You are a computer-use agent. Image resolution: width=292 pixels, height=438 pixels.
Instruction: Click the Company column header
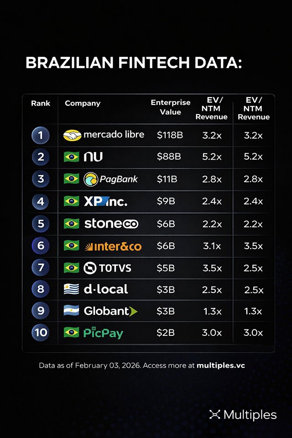pyautogui.click(x=83, y=103)
